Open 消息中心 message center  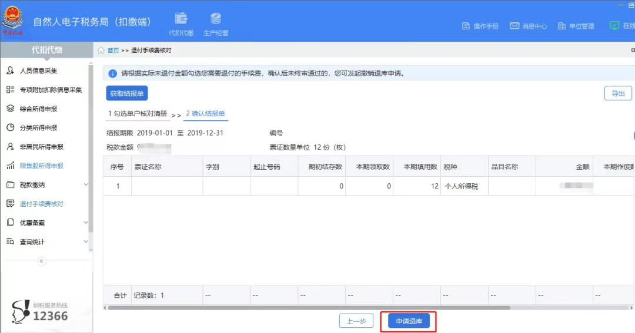tap(528, 26)
